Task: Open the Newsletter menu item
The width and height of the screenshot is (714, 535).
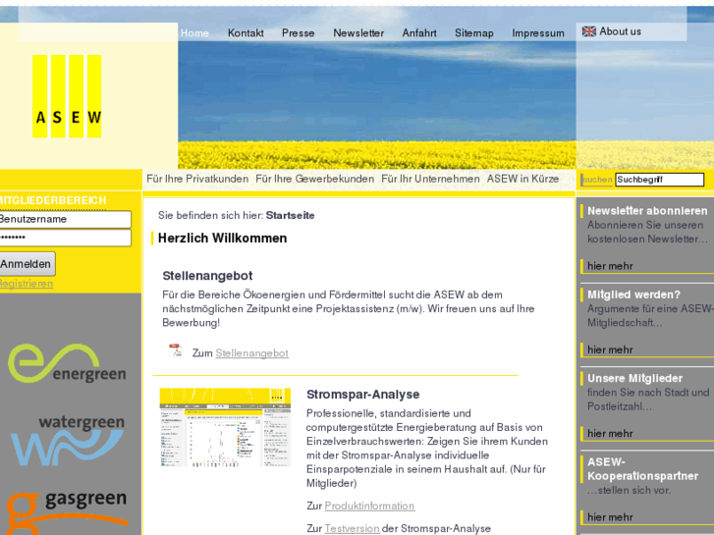Action: click(x=358, y=33)
